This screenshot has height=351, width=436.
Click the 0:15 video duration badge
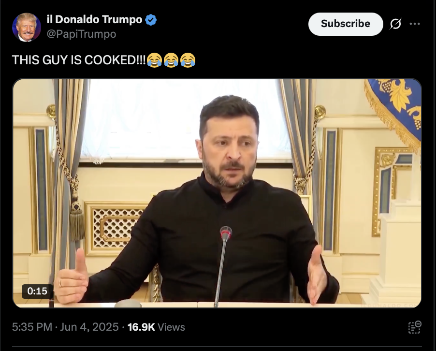(x=38, y=291)
